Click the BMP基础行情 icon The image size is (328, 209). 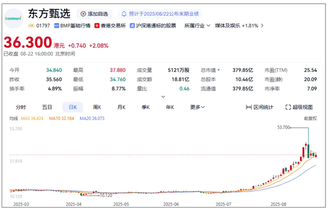tap(56, 26)
